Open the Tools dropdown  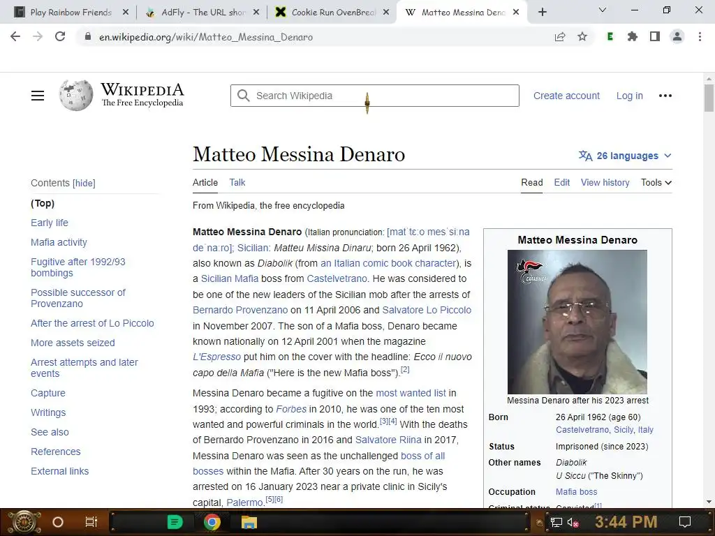656,182
